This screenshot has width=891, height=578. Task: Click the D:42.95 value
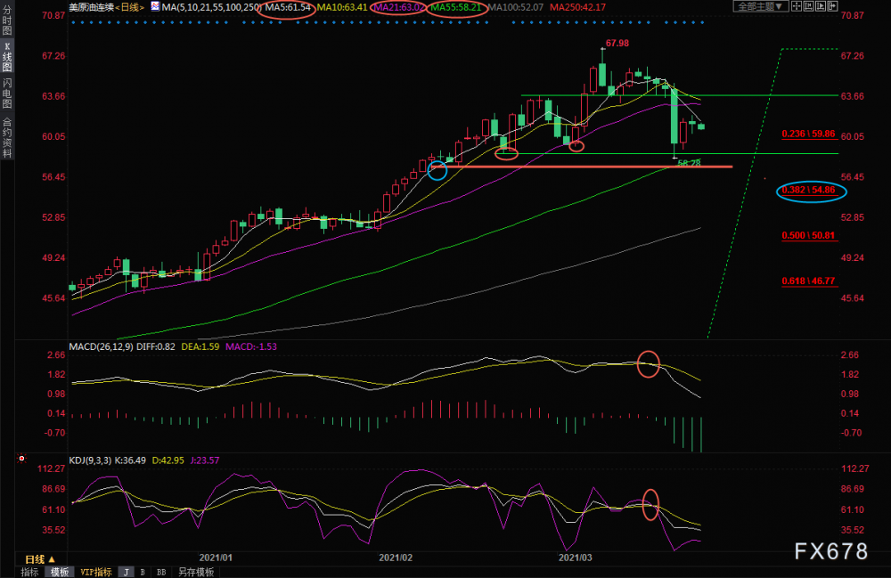[168, 460]
